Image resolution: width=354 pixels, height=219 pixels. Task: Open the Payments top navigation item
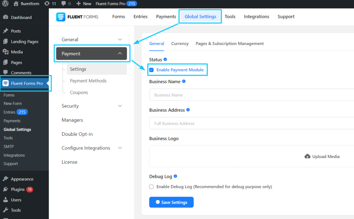click(166, 17)
